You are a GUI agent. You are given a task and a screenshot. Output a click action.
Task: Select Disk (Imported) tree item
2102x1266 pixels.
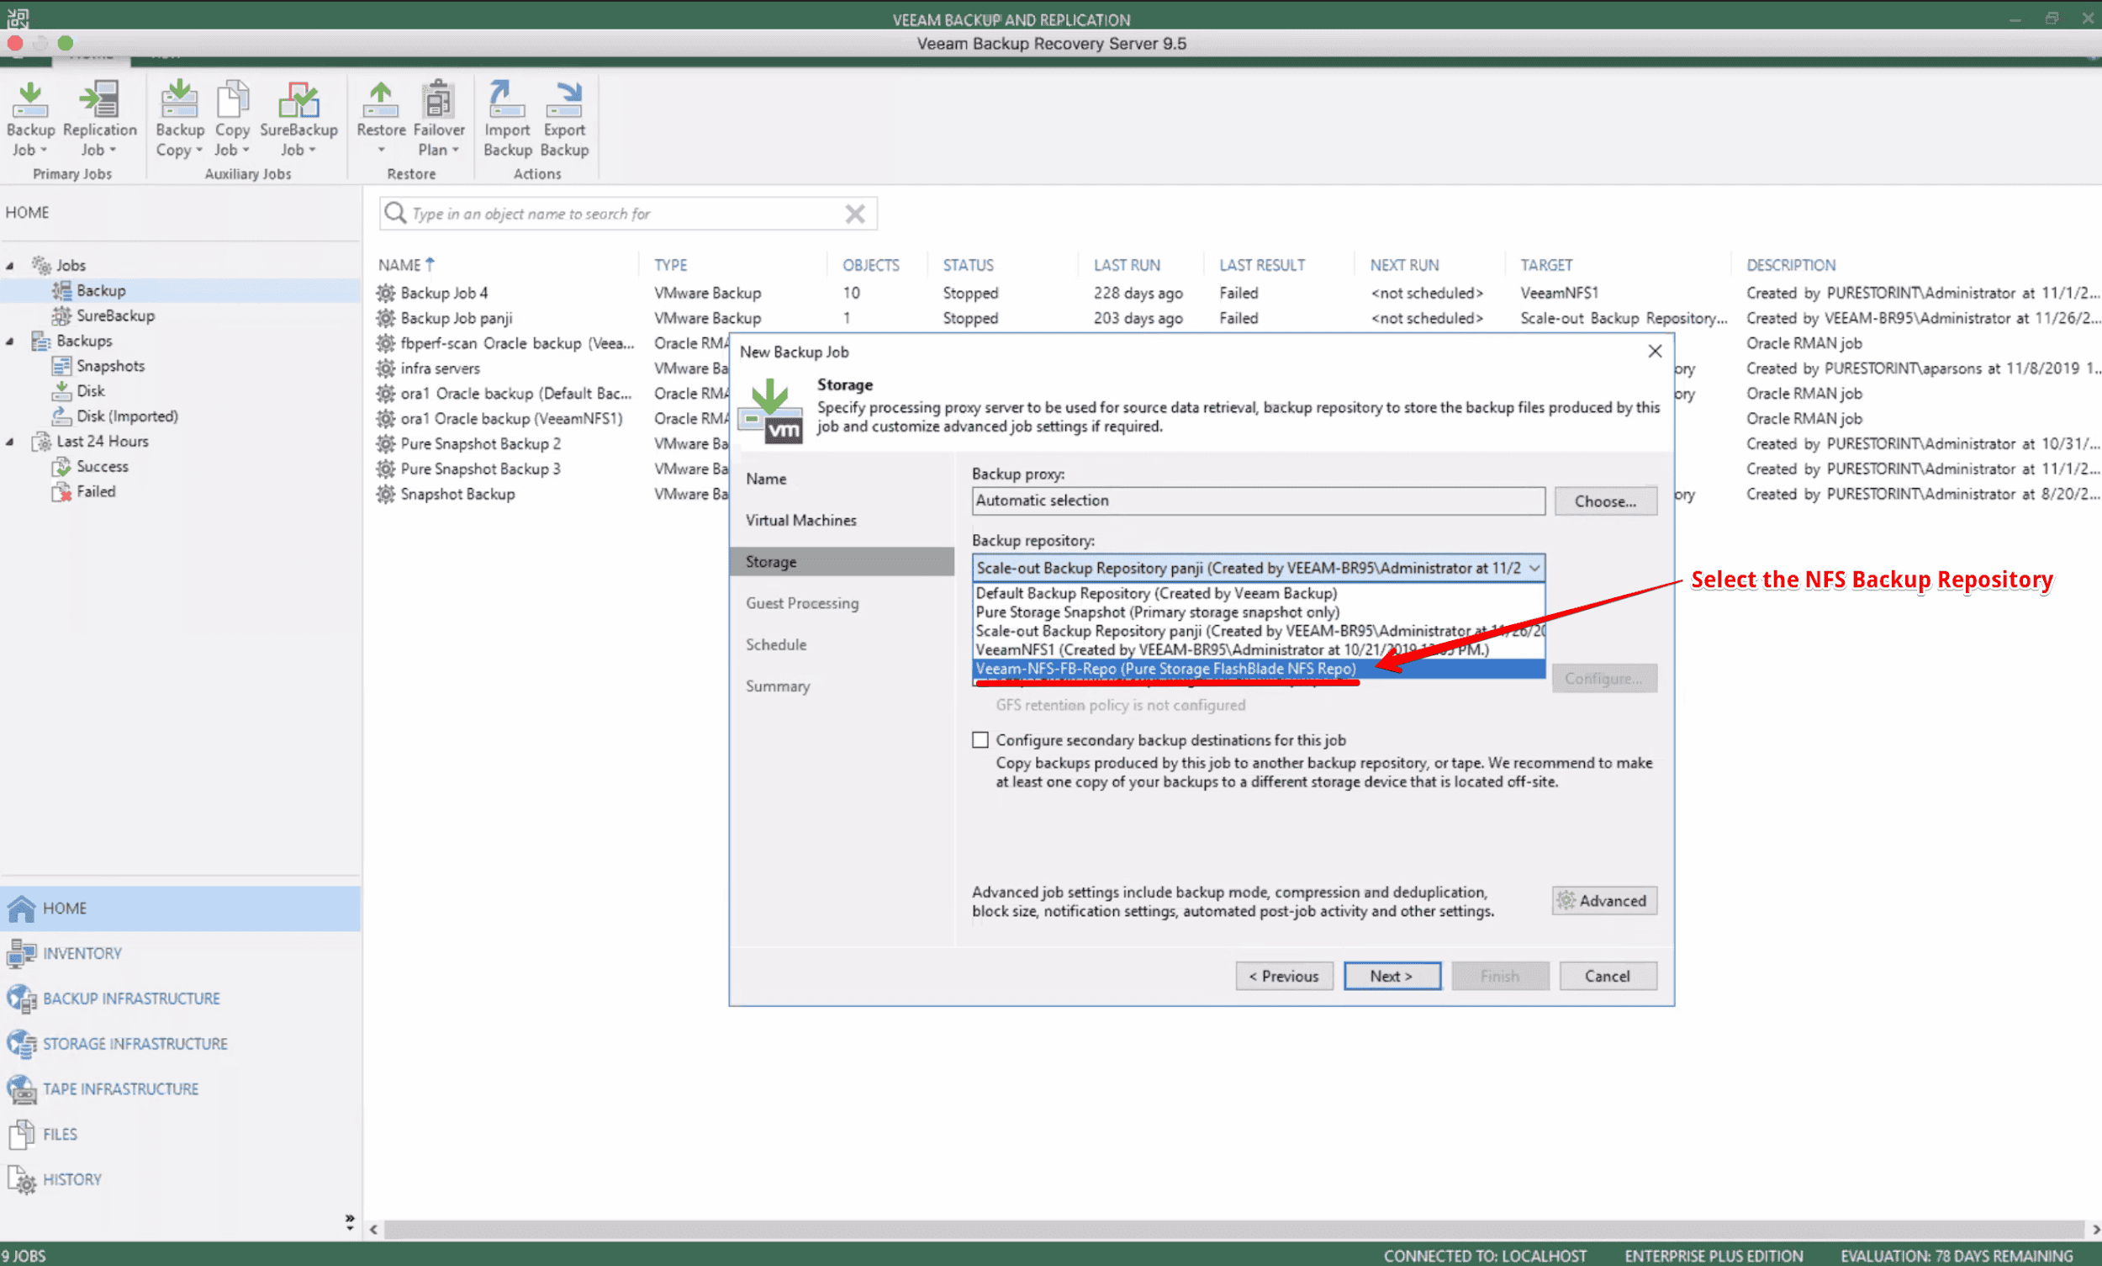(127, 416)
